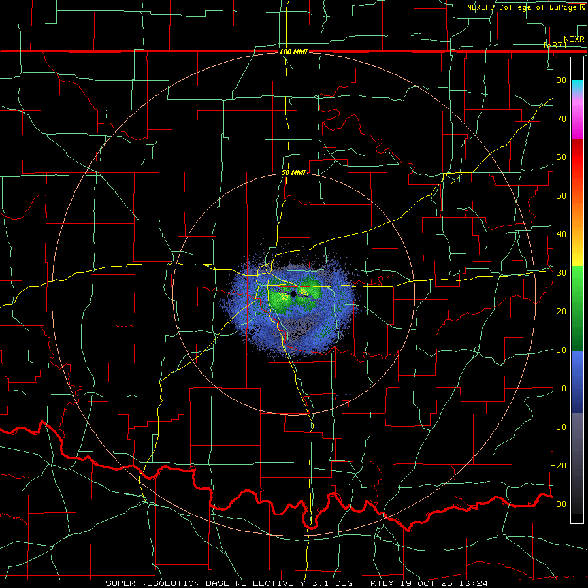Screen dimensions: 588x588
Task: Click the KTLX radar site black dot
Action: click(x=293, y=294)
